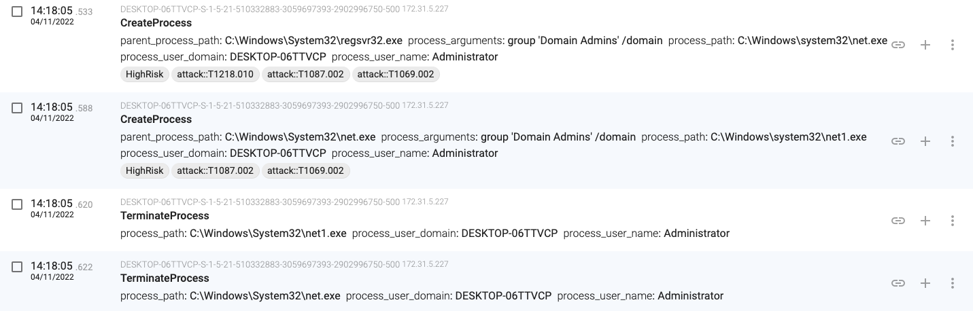973x311 pixels.
Task: Open more options on net1.exe CreateProcess row
Action: [952, 141]
